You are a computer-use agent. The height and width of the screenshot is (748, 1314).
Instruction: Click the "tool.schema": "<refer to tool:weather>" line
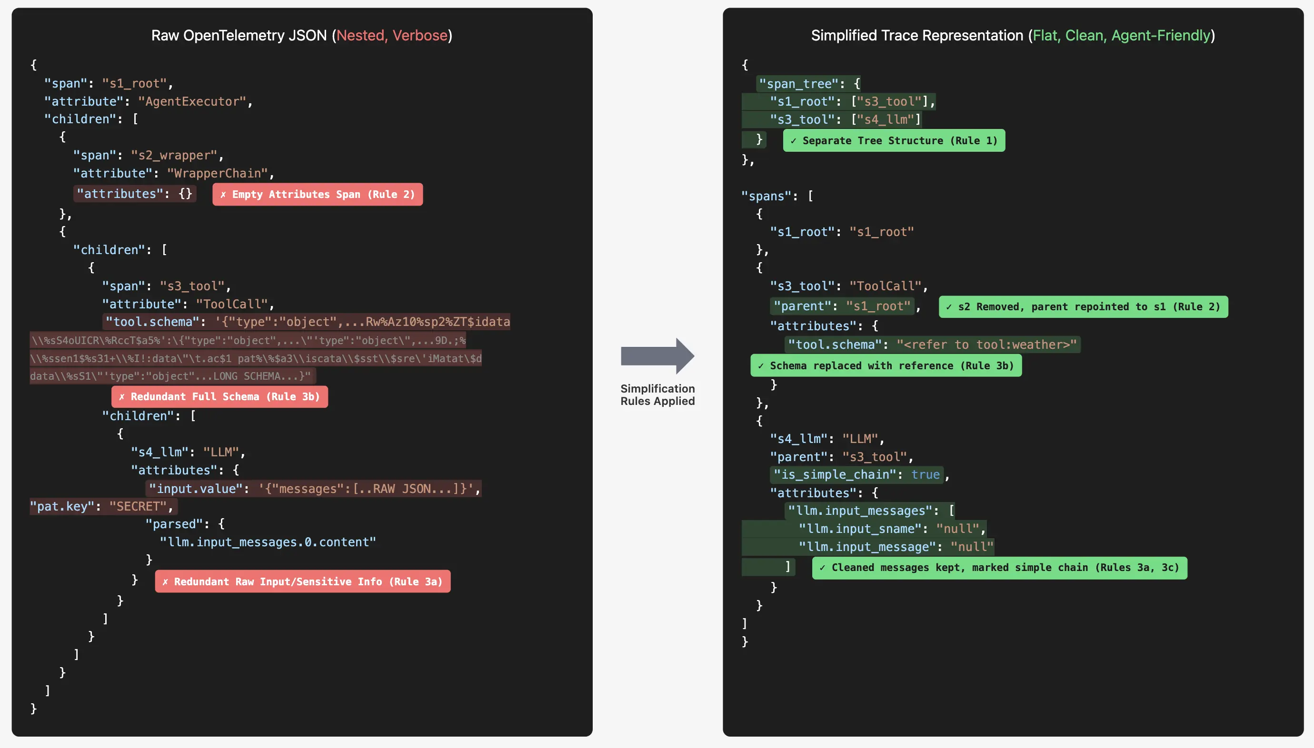[932, 344]
